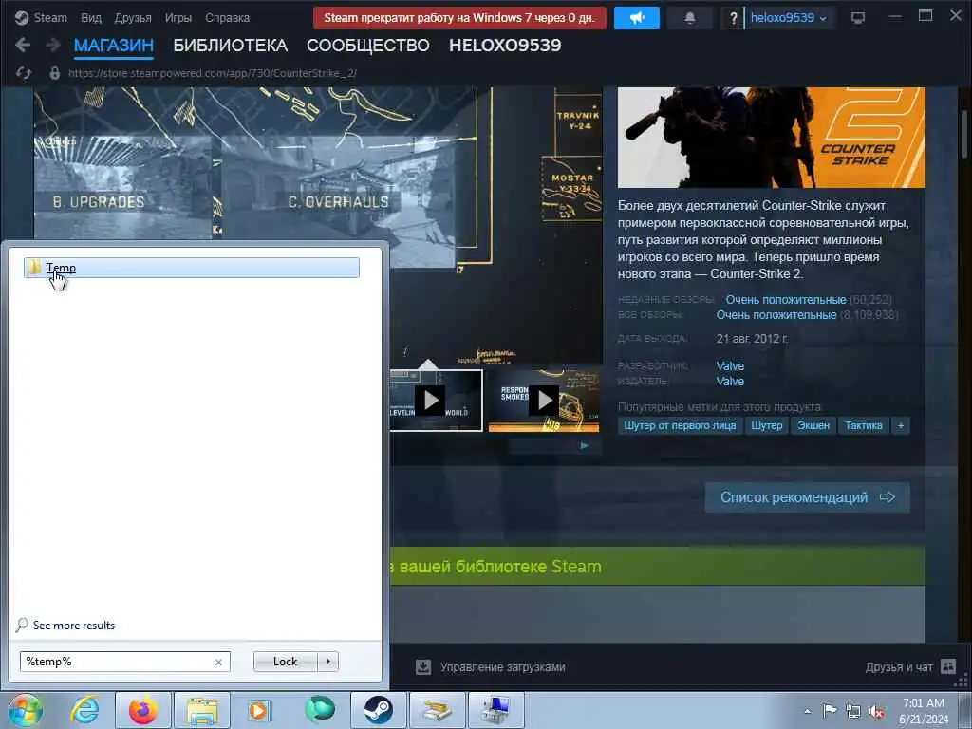Select tag Шутер от первого лица
The height and width of the screenshot is (729, 972).
[x=680, y=426]
